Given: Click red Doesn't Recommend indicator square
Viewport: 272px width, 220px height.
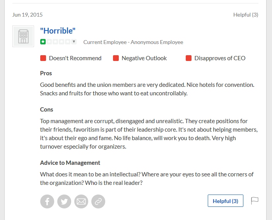Looking at the screenshot, I should point(43,58).
